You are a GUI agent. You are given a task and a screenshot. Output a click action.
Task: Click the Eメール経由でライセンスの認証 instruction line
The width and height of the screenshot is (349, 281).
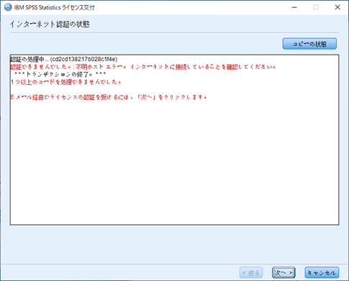pos(109,97)
